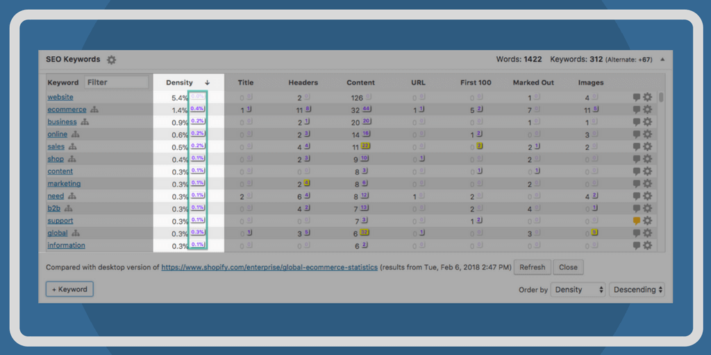Open the gear settings for the sales row
The image size is (711, 355).
(x=647, y=147)
